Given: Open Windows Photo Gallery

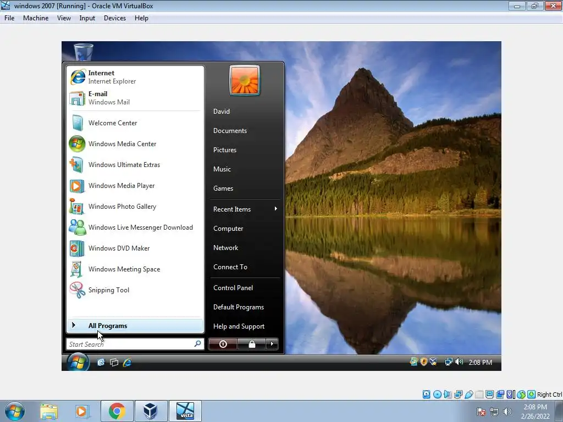Looking at the screenshot, I should tap(135, 207).
